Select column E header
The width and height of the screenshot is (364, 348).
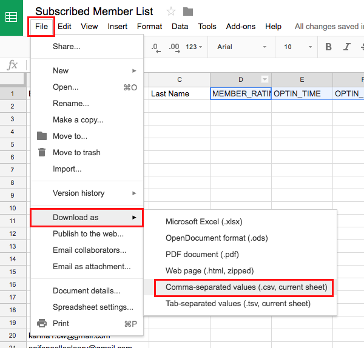tap(302, 79)
